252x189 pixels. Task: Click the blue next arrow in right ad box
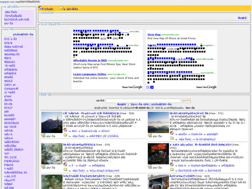coord(152,87)
